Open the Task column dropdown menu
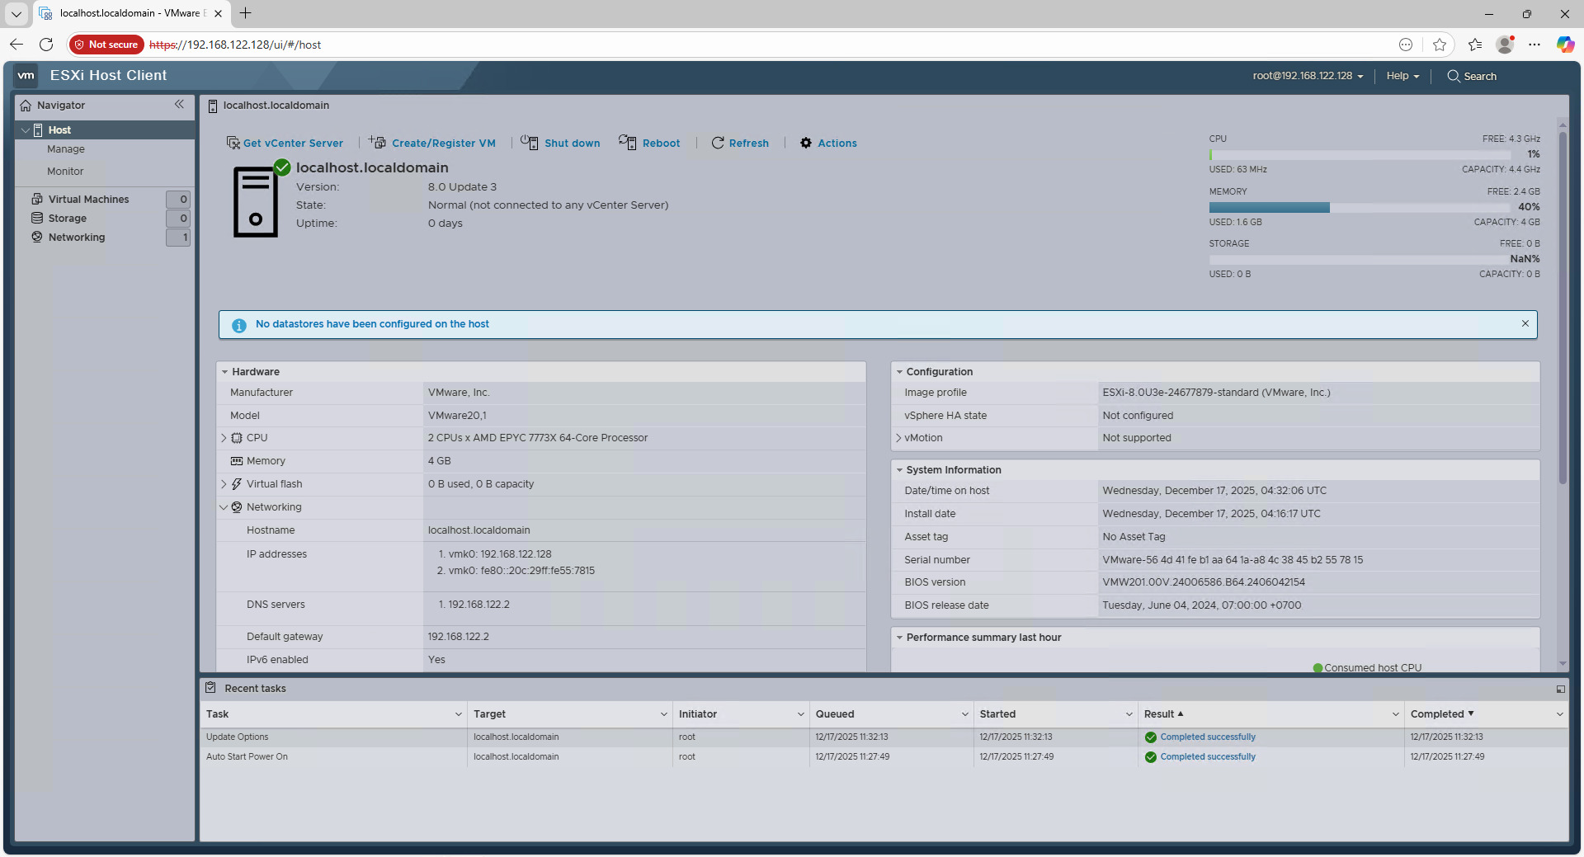This screenshot has width=1584, height=857. point(459,714)
